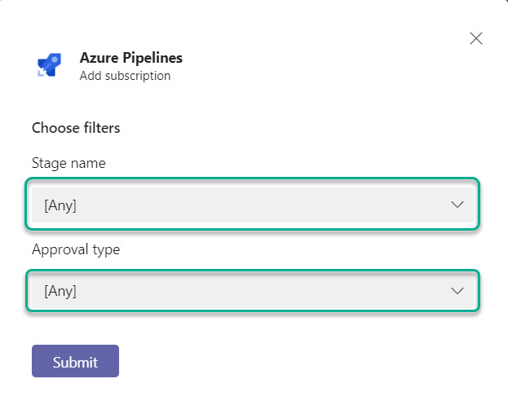Open the Approval type dropdown
This screenshot has width=508, height=414.
point(253,291)
